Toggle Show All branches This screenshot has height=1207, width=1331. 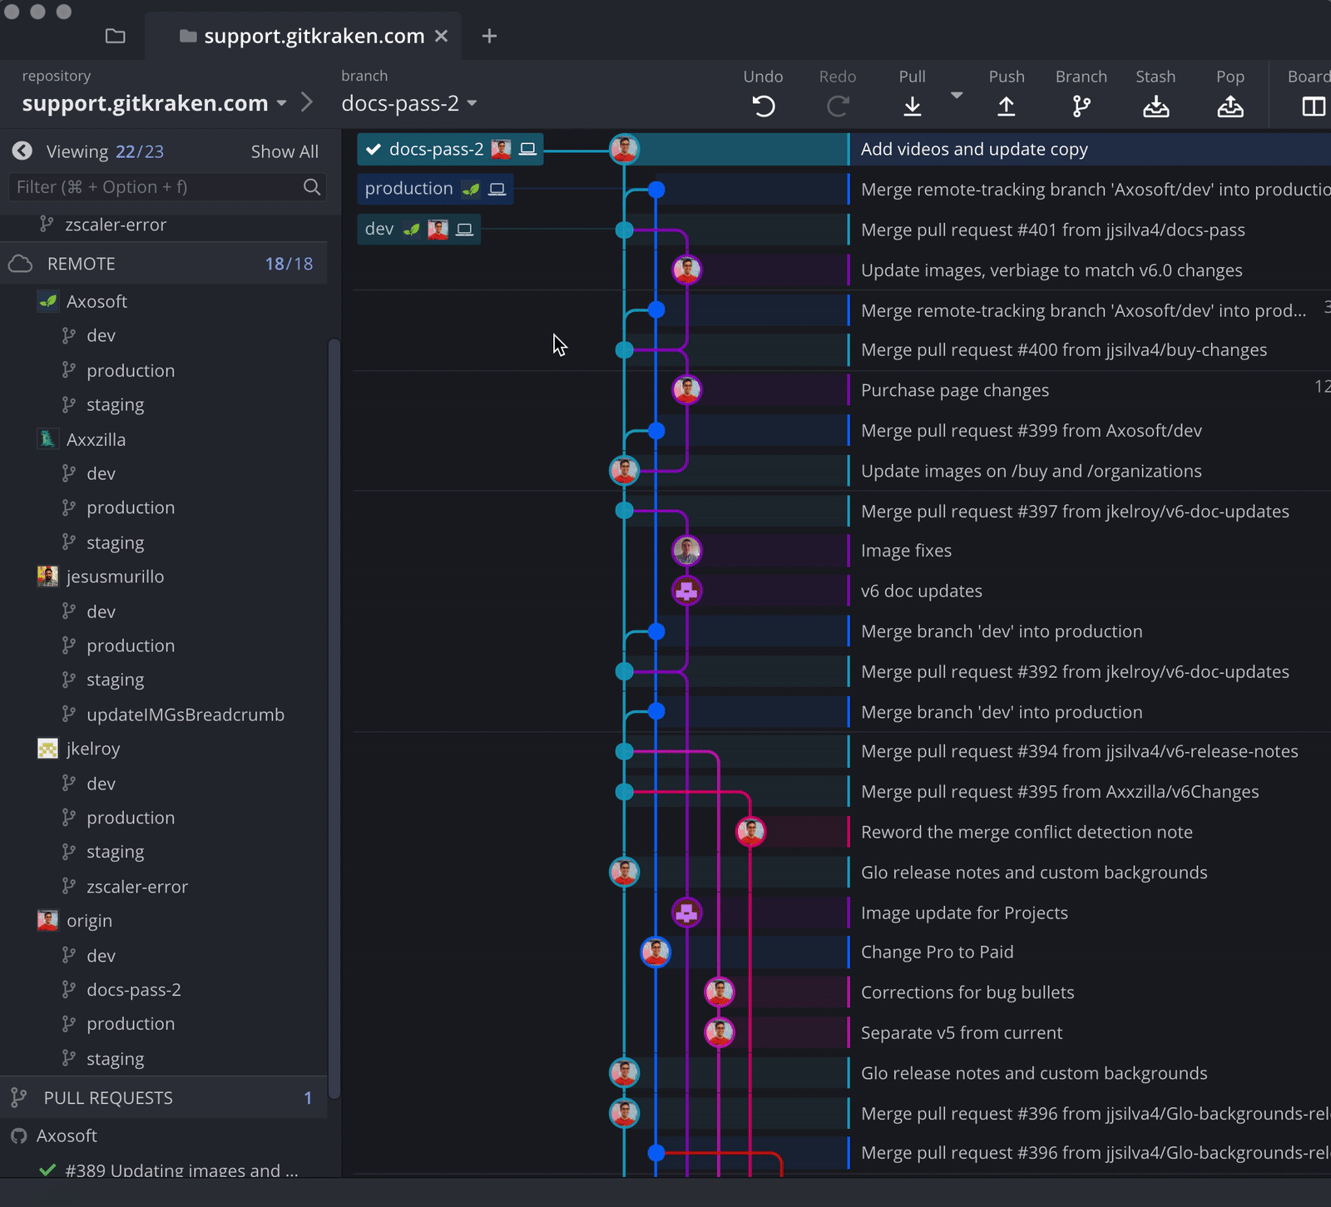click(x=285, y=151)
